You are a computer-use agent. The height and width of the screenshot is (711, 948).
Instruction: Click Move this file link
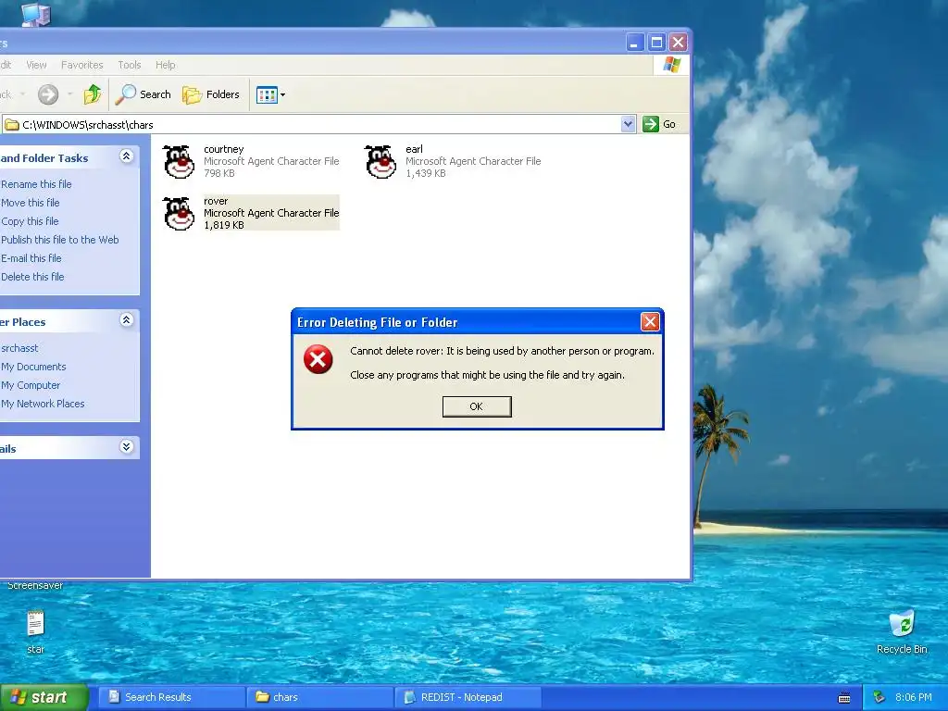pyautogui.click(x=31, y=203)
